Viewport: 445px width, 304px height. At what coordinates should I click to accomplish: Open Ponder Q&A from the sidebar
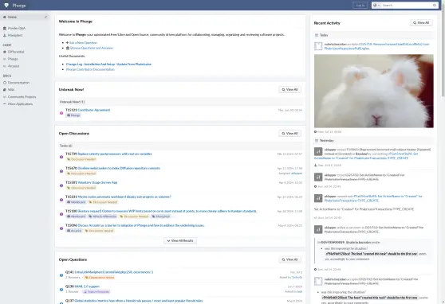click(x=17, y=28)
